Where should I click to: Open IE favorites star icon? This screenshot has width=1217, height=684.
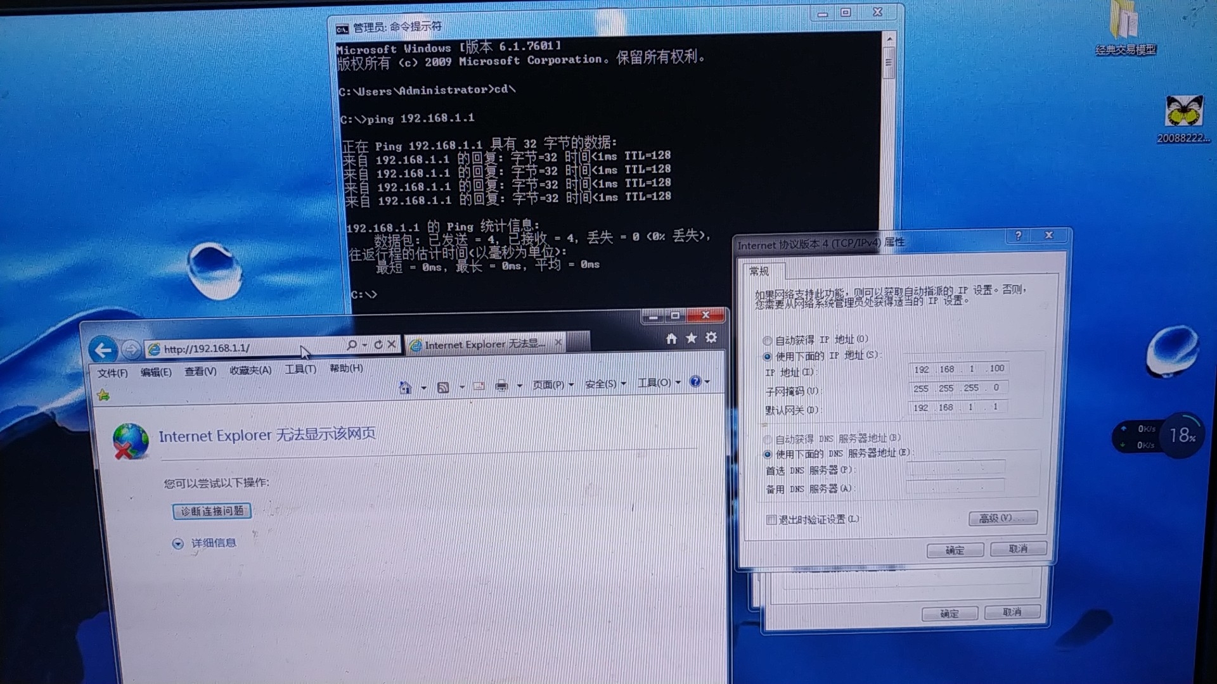691,338
